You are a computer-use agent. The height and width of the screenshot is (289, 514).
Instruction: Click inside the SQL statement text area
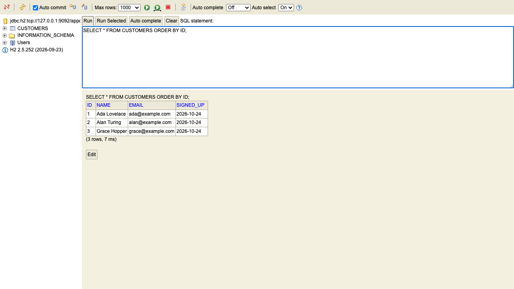pyautogui.click(x=298, y=57)
